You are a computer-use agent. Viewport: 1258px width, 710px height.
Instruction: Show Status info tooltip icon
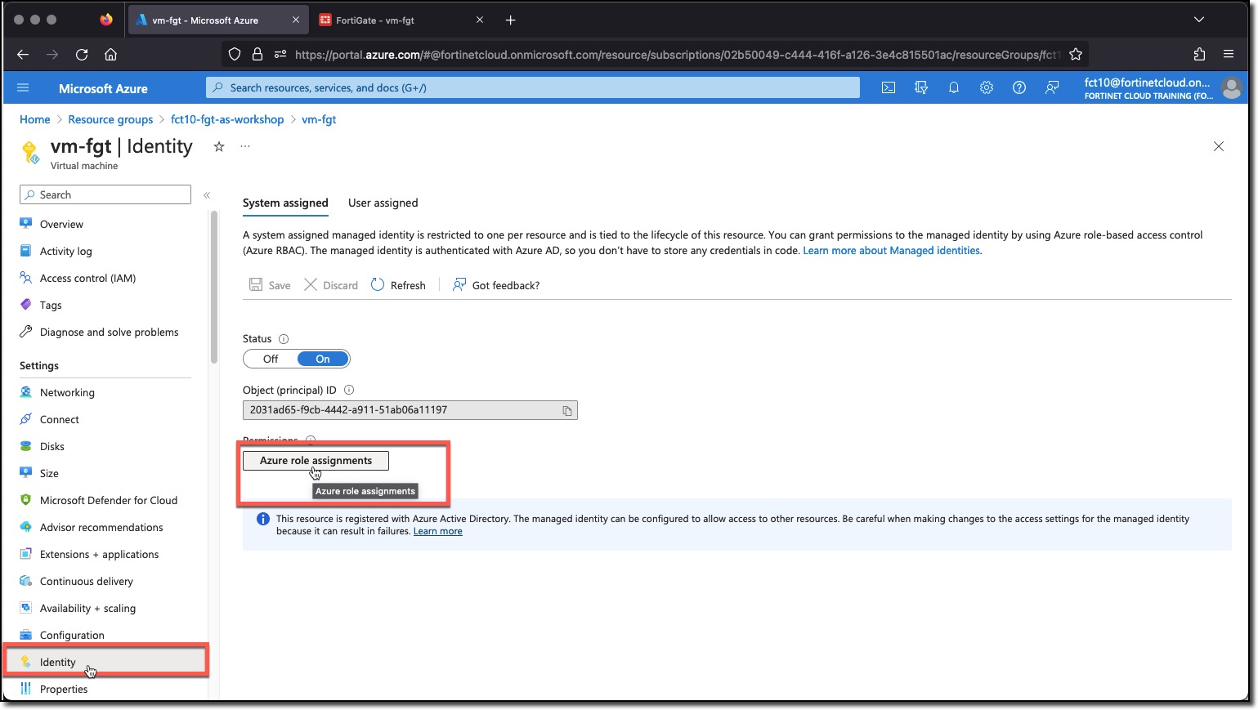[284, 339]
